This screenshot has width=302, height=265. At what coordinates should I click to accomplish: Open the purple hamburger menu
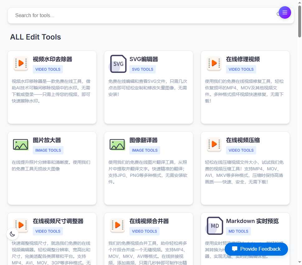pyautogui.click(x=285, y=12)
